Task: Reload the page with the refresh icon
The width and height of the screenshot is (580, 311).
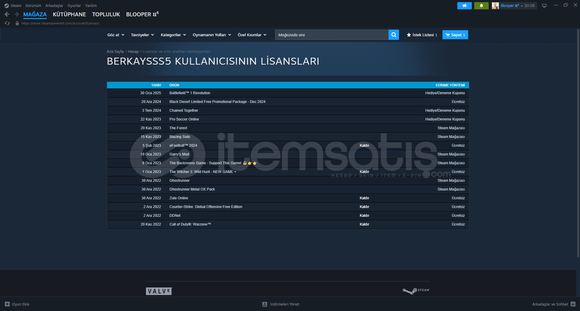Action: tap(8, 23)
